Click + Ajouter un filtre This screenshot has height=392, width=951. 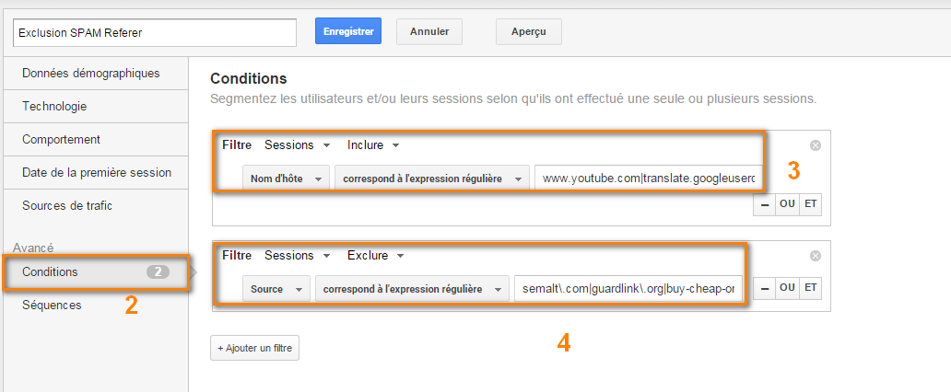click(x=254, y=349)
